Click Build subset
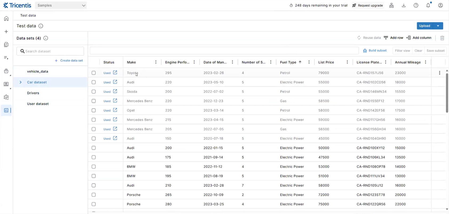This screenshot has height=214, width=449. pos(375,51)
